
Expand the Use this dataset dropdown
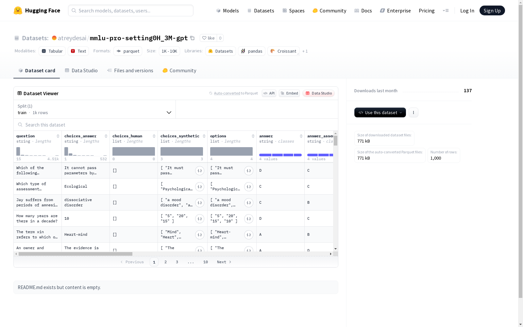[380, 112]
